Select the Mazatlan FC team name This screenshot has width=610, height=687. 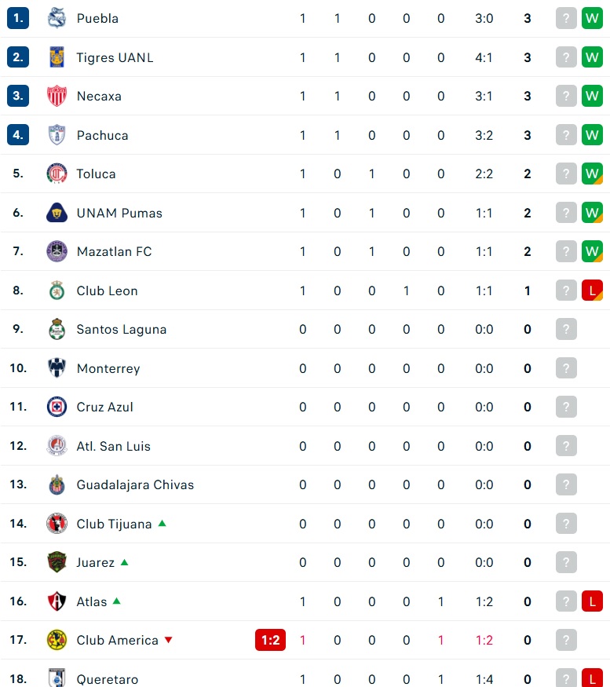pyautogui.click(x=115, y=251)
